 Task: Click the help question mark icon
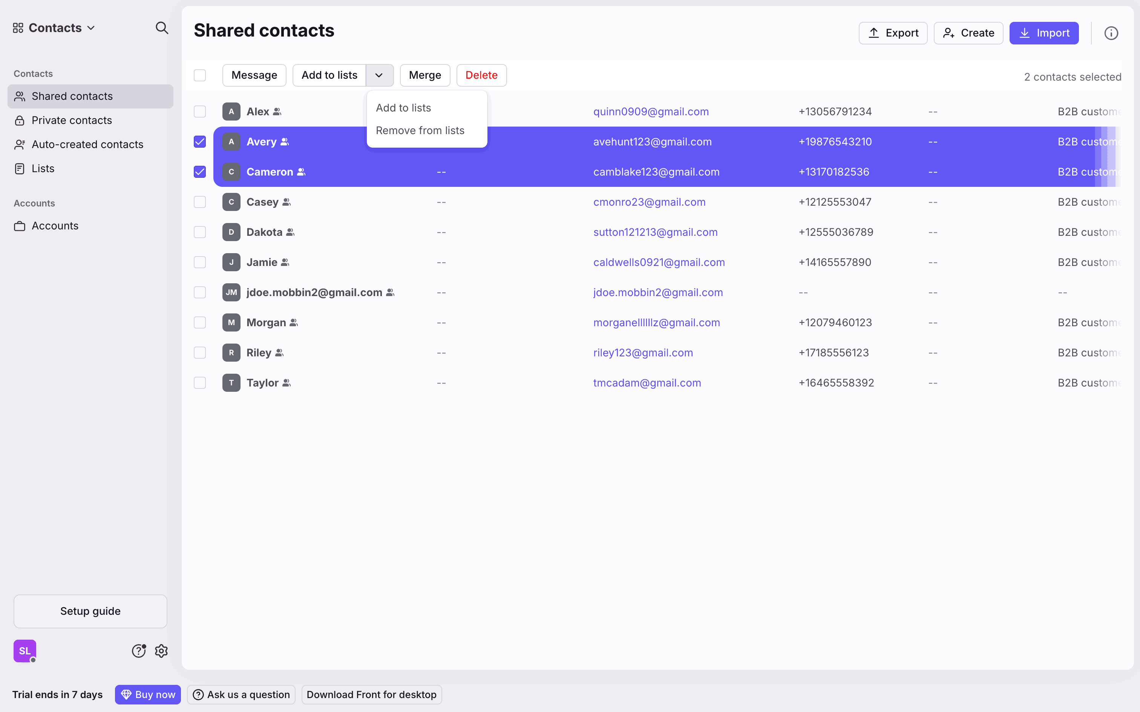(138, 651)
